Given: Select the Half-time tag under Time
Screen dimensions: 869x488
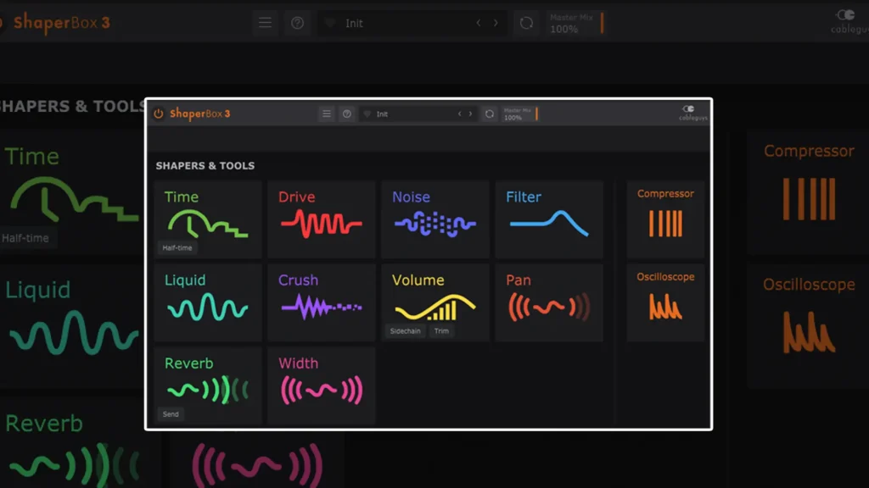Looking at the screenshot, I should (177, 248).
